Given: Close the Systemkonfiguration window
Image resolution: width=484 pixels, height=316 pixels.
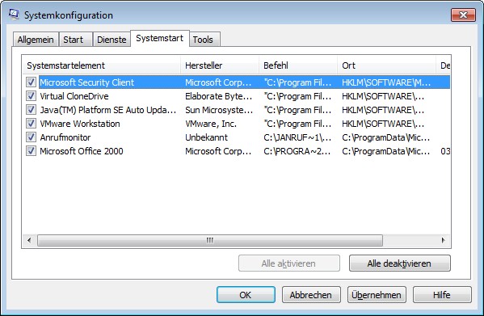Looking at the screenshot, I should (463, 15).
